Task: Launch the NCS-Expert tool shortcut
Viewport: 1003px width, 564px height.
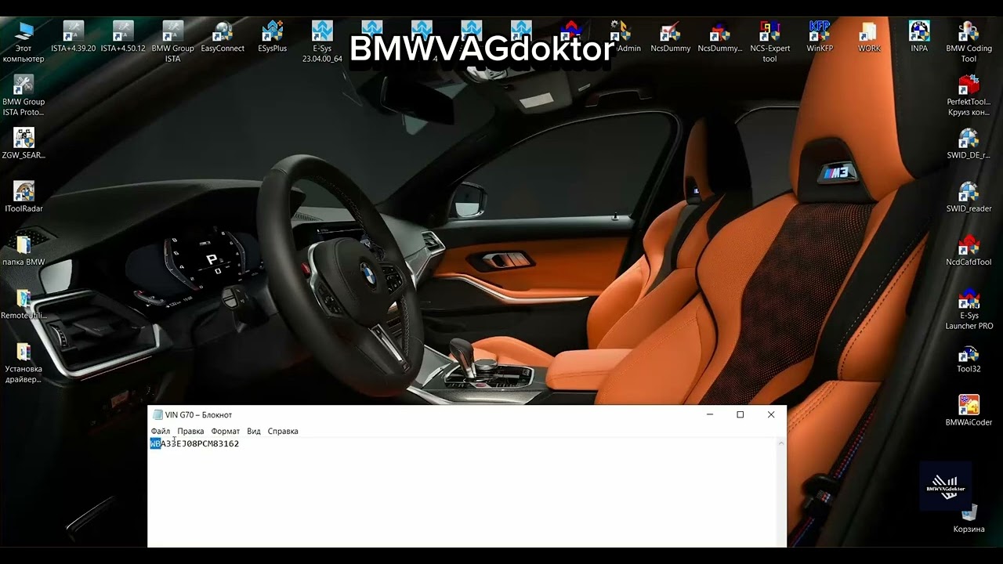Action: tap(769, 42)
